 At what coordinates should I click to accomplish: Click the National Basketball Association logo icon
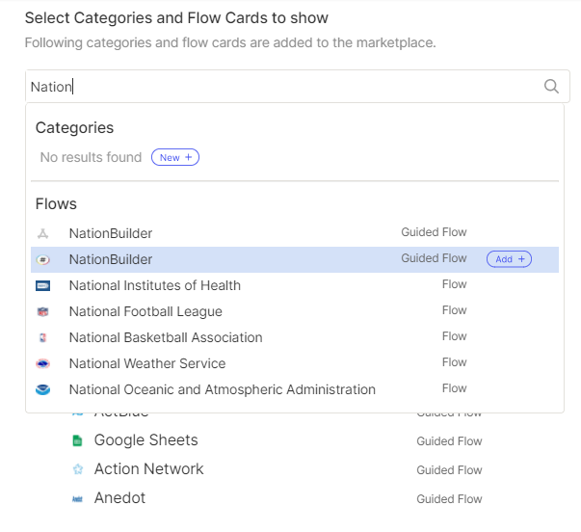click(x=43, y=337)
